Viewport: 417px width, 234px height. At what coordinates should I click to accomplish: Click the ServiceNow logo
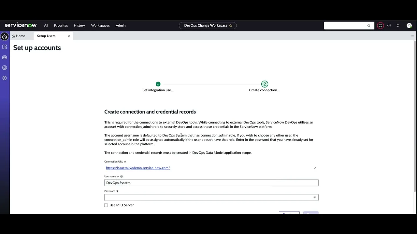tap(21, 25)
